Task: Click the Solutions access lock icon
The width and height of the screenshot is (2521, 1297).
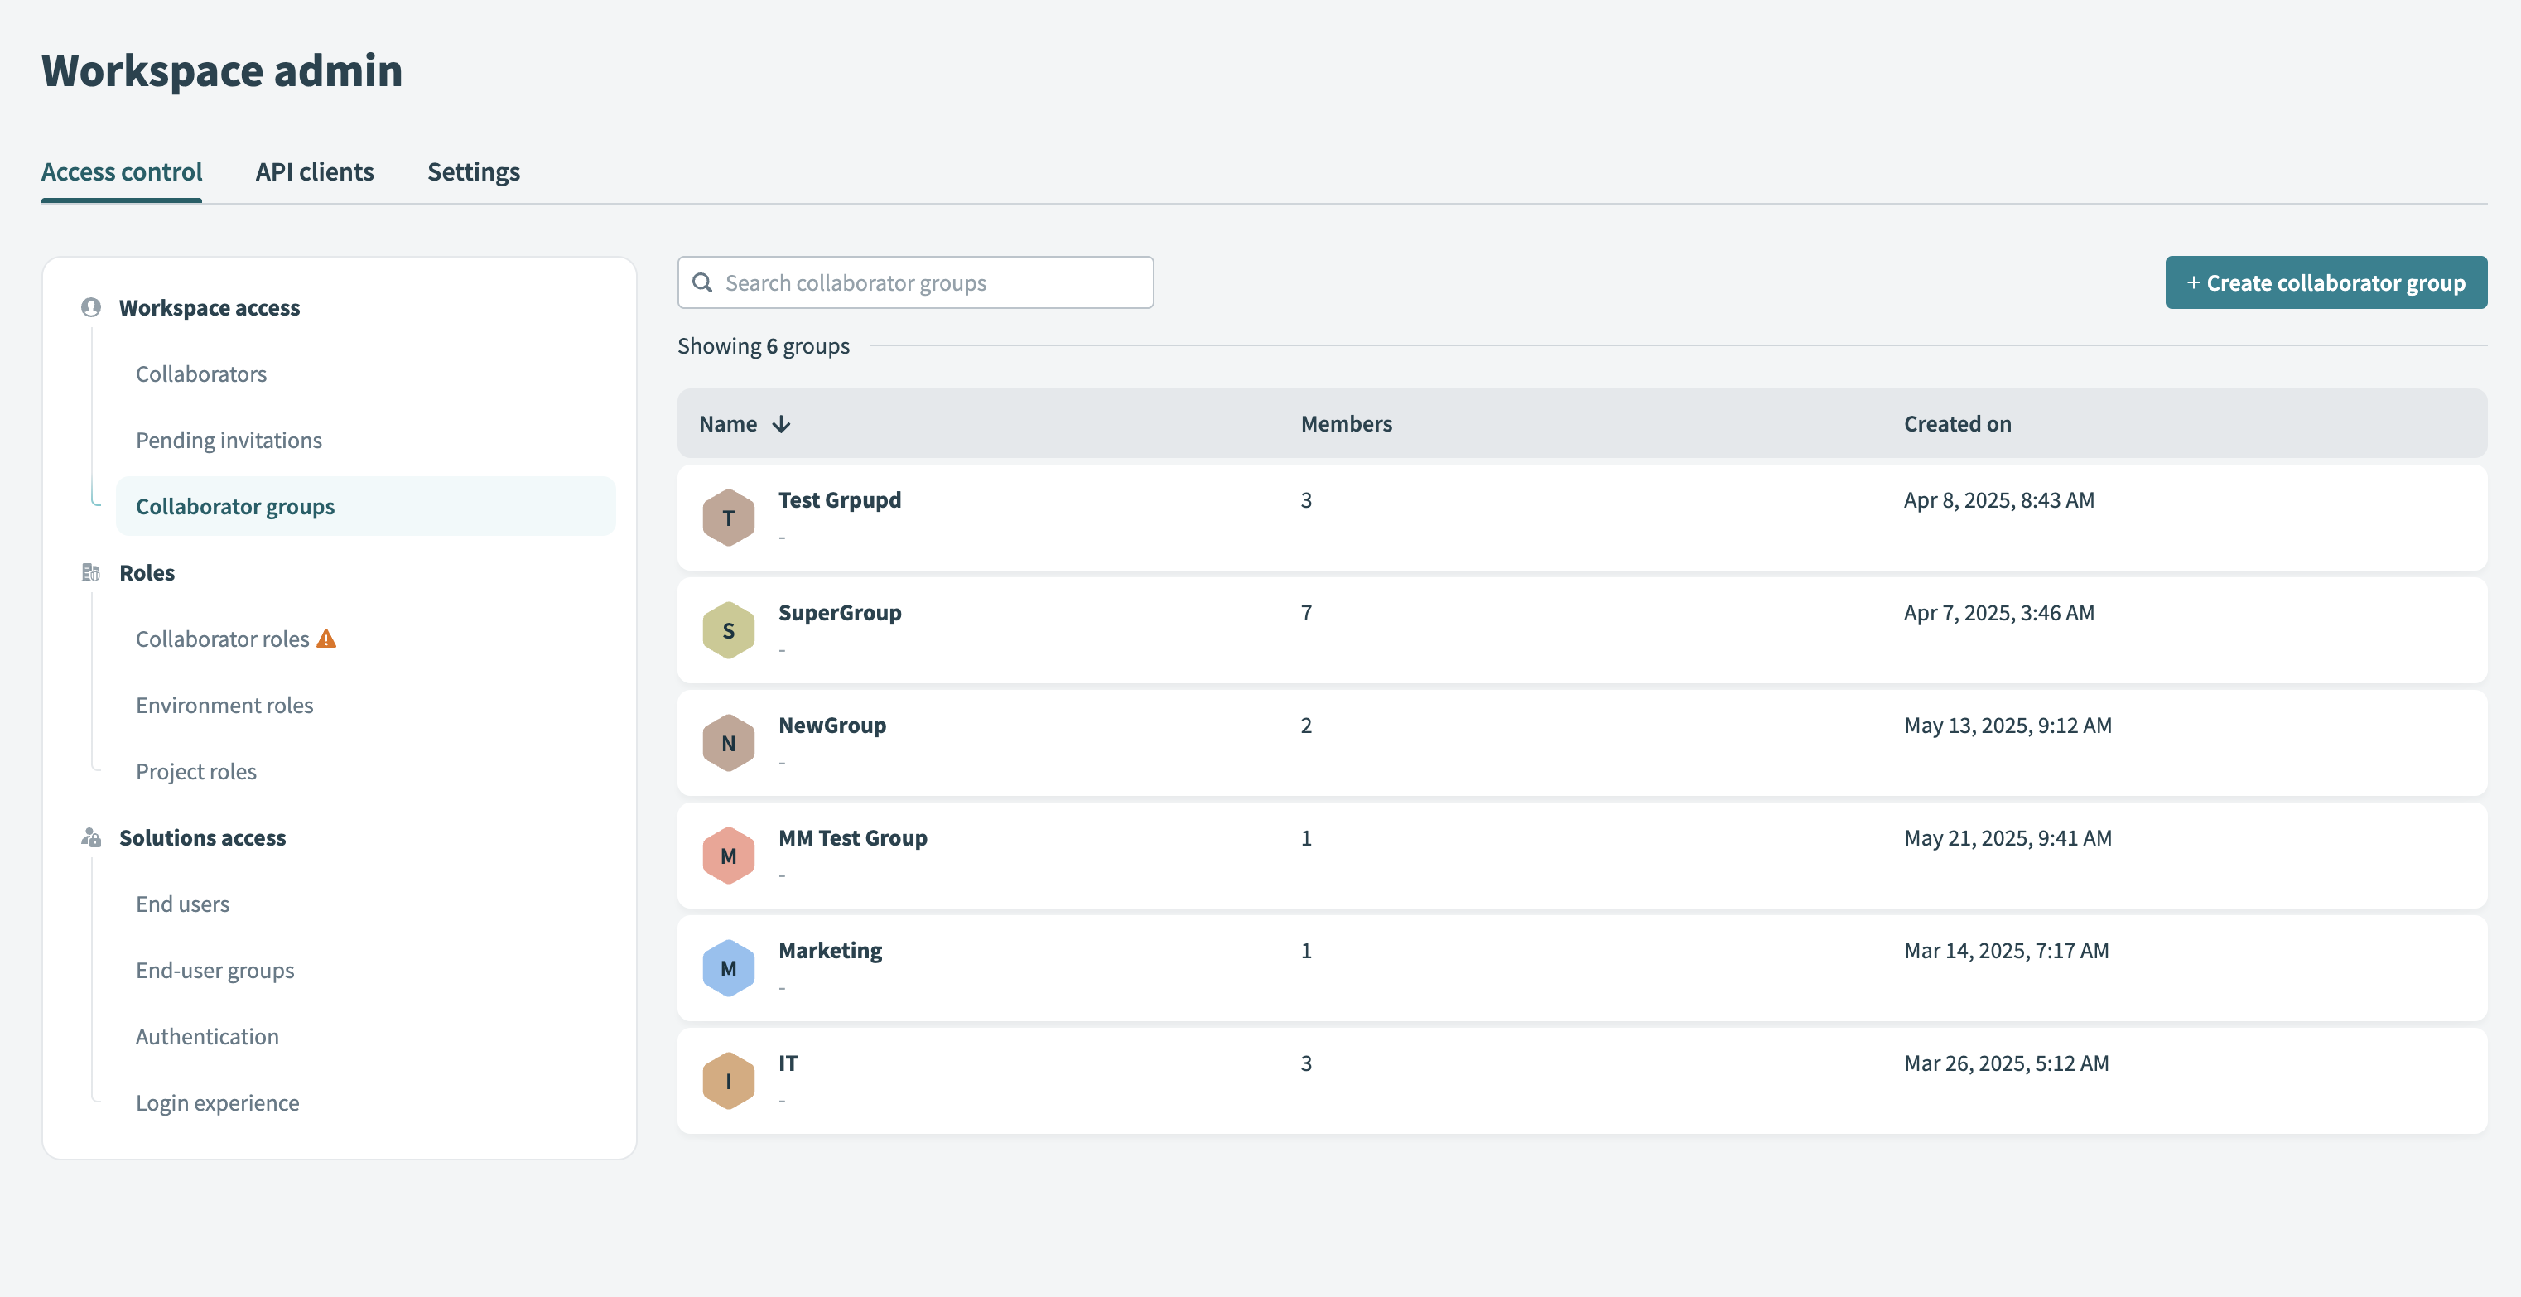Action: (91, 838)
